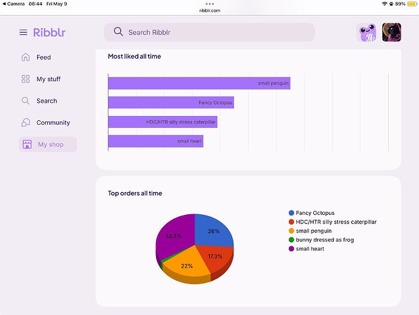Image resolution: width=419 pixels, height=315 pixels.
Task: Click the HDC/HTR silly stress caterpillar bar
Action: tap(163, 122)
